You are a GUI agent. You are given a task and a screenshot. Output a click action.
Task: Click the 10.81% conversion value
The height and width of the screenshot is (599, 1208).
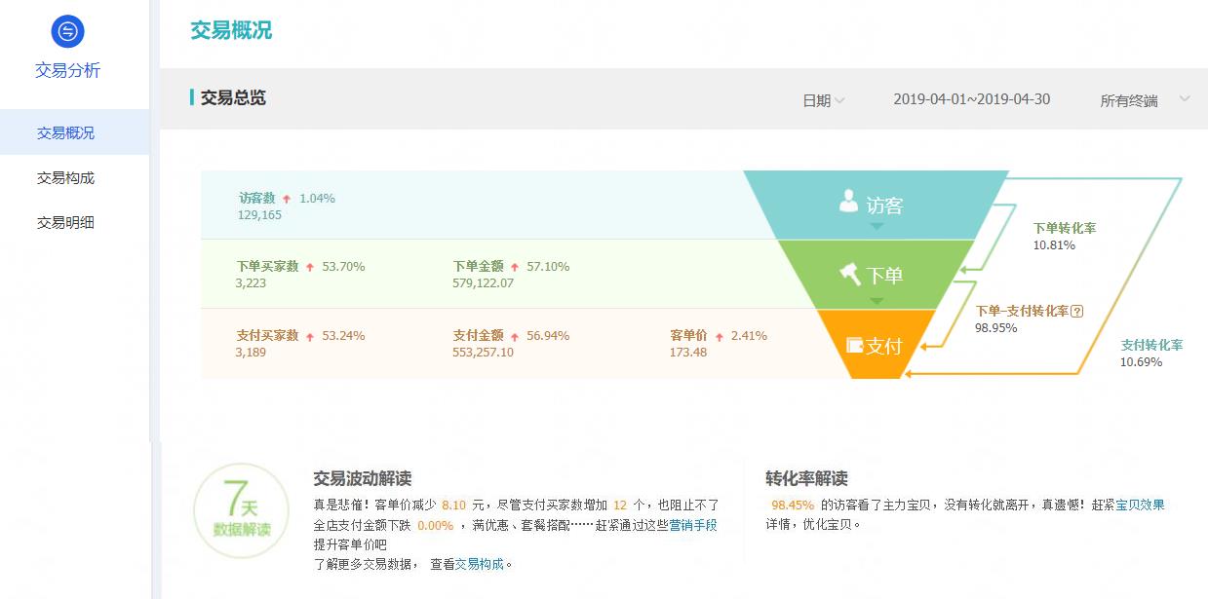(x=1054, y=245)
